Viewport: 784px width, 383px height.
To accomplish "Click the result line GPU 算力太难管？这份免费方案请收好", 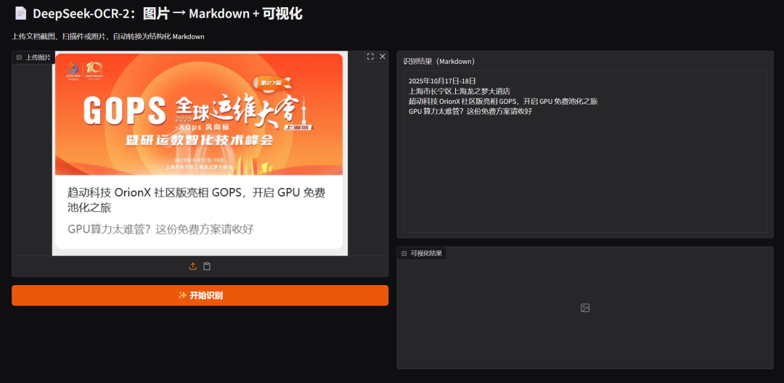I will (x=470, y=111).
